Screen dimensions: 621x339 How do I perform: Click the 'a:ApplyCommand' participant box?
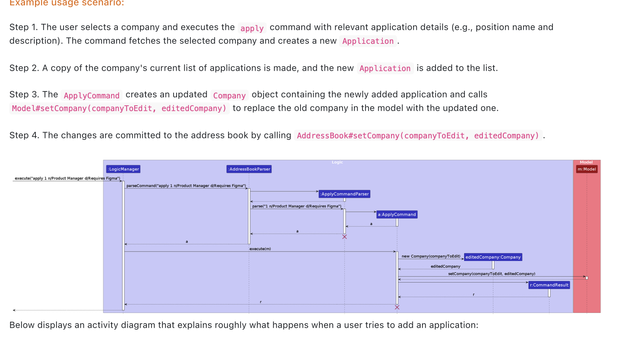point(397,214)
